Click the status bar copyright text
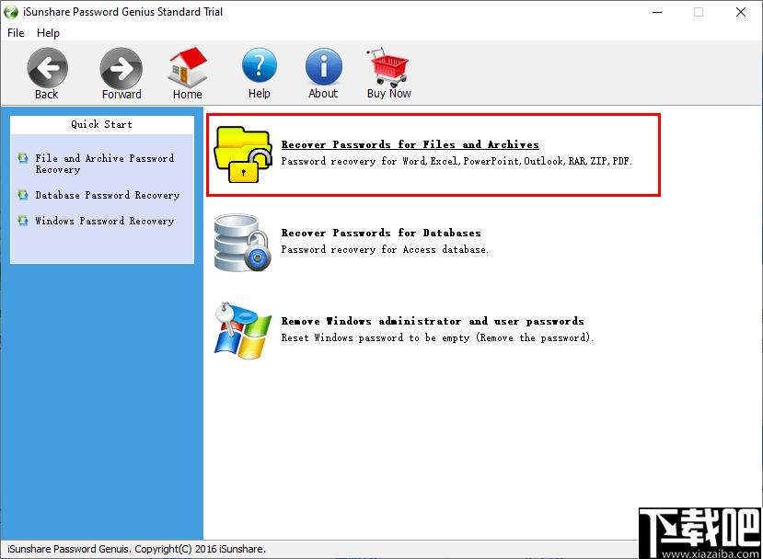This screenshot has height=559, width=763. [137, 549]
